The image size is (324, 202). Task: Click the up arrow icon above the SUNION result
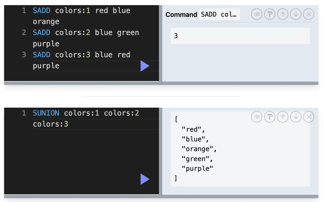[283, 117]
